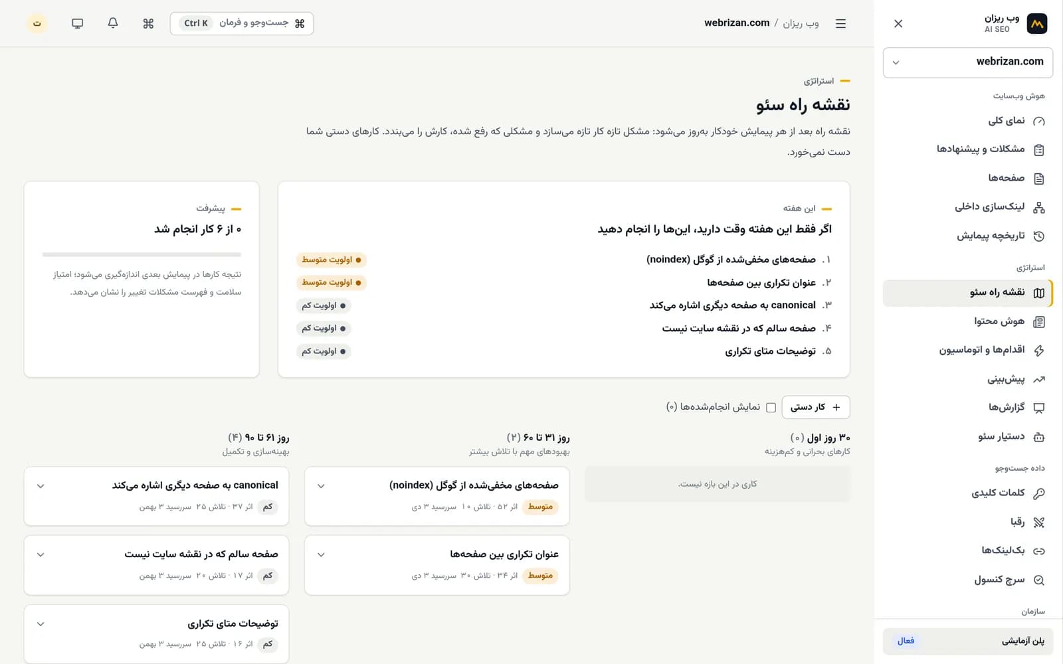Screen dimensions: 1063x664
Task: Click the progress bar in پیشرفت card
Action: 142,254
